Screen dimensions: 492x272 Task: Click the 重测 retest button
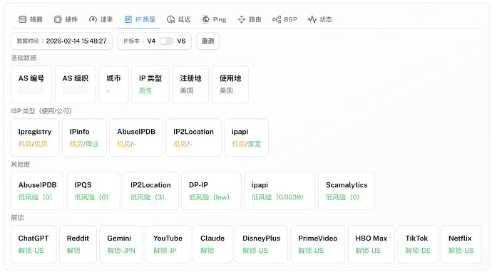pos(207,41)
